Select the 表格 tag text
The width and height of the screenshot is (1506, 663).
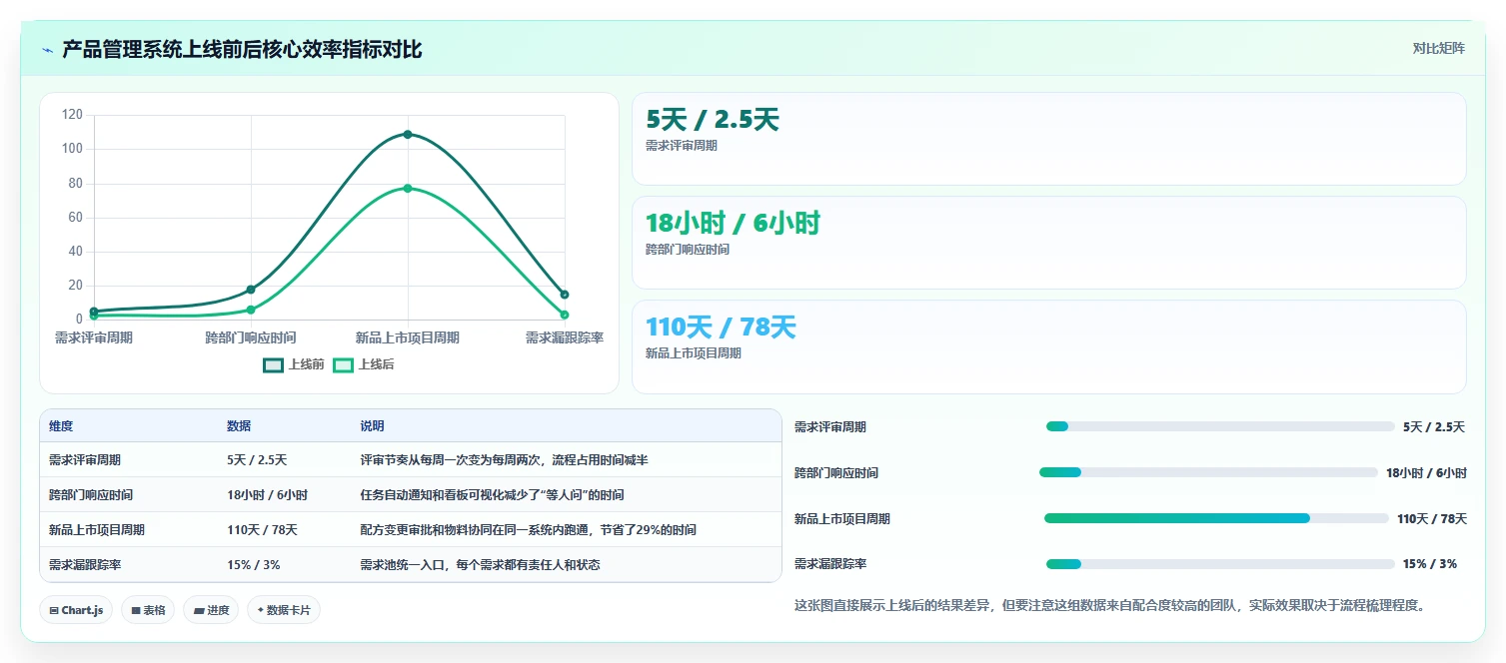click(154, 610)
